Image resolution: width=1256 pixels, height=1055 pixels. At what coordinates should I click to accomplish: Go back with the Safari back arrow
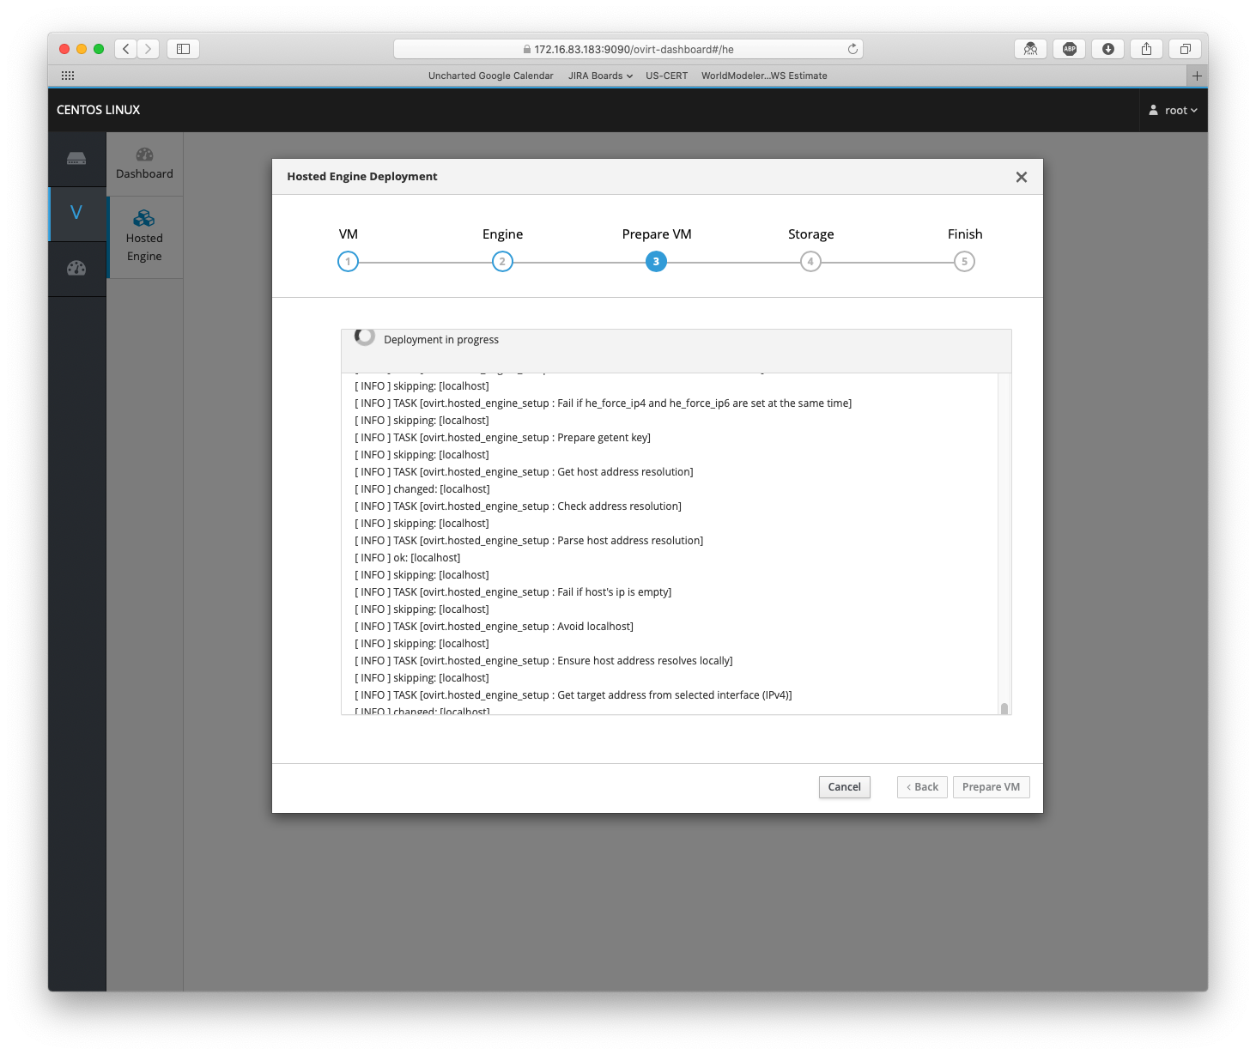click(x=126, y=49)
